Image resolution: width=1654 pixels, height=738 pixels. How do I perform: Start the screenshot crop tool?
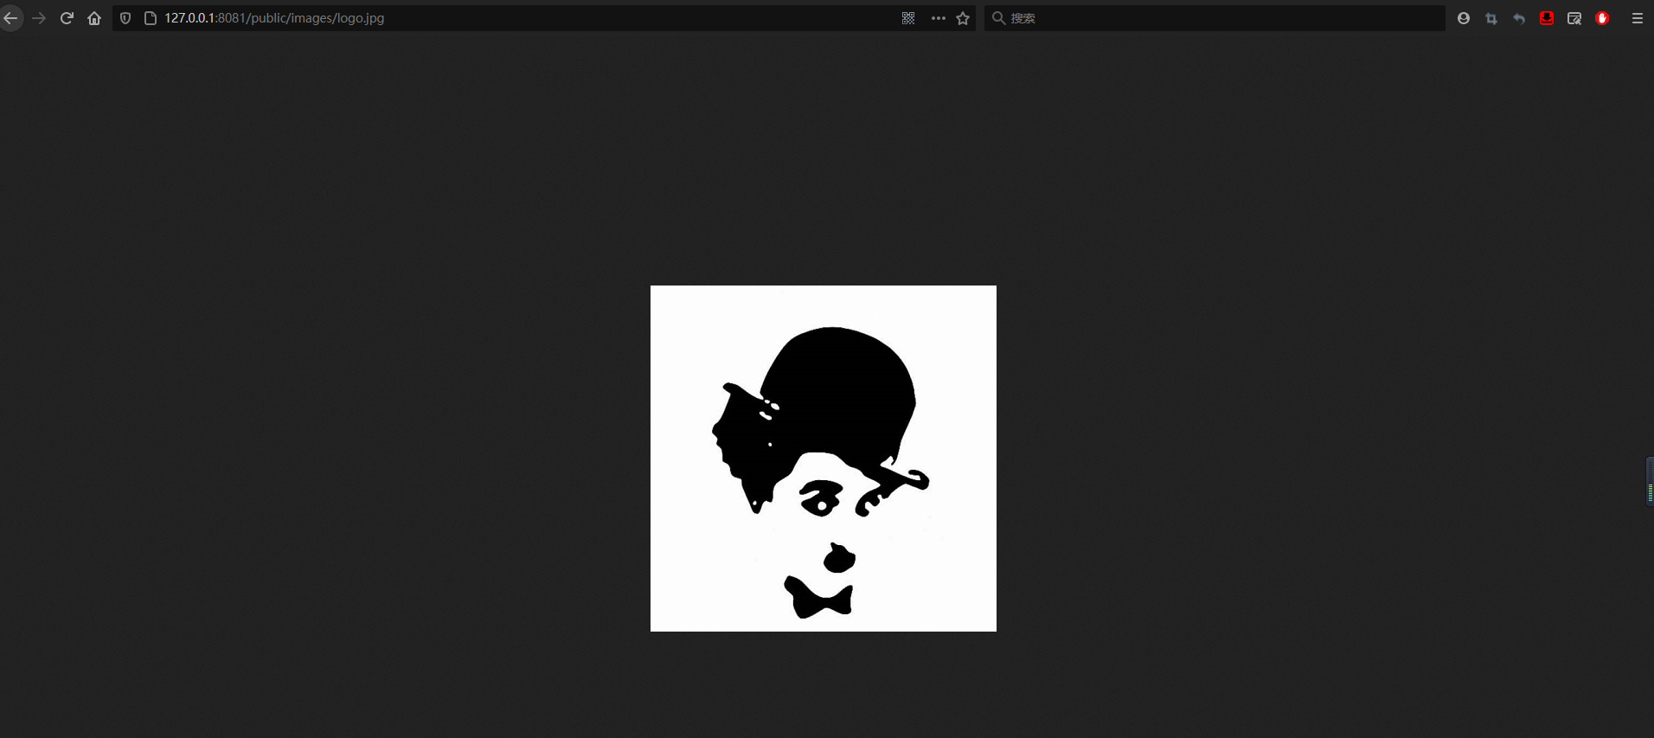(1491, 18)
